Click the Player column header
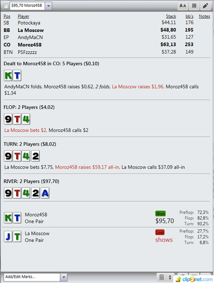 click(23, 16)
